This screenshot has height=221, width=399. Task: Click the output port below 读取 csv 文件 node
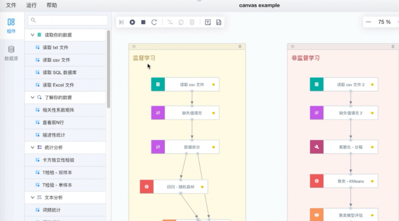[192, 91]
